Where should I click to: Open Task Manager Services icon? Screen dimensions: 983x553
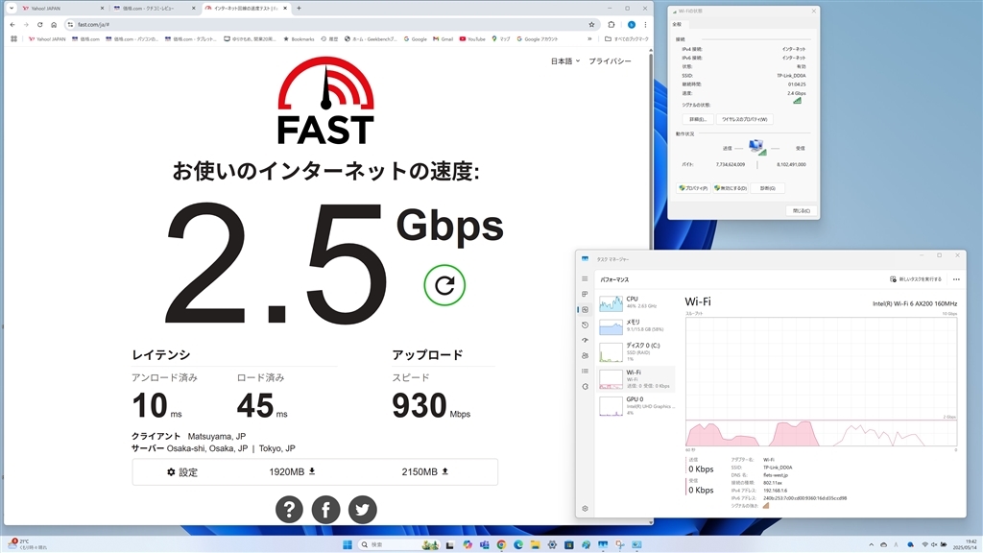click(x=585, y=386)
